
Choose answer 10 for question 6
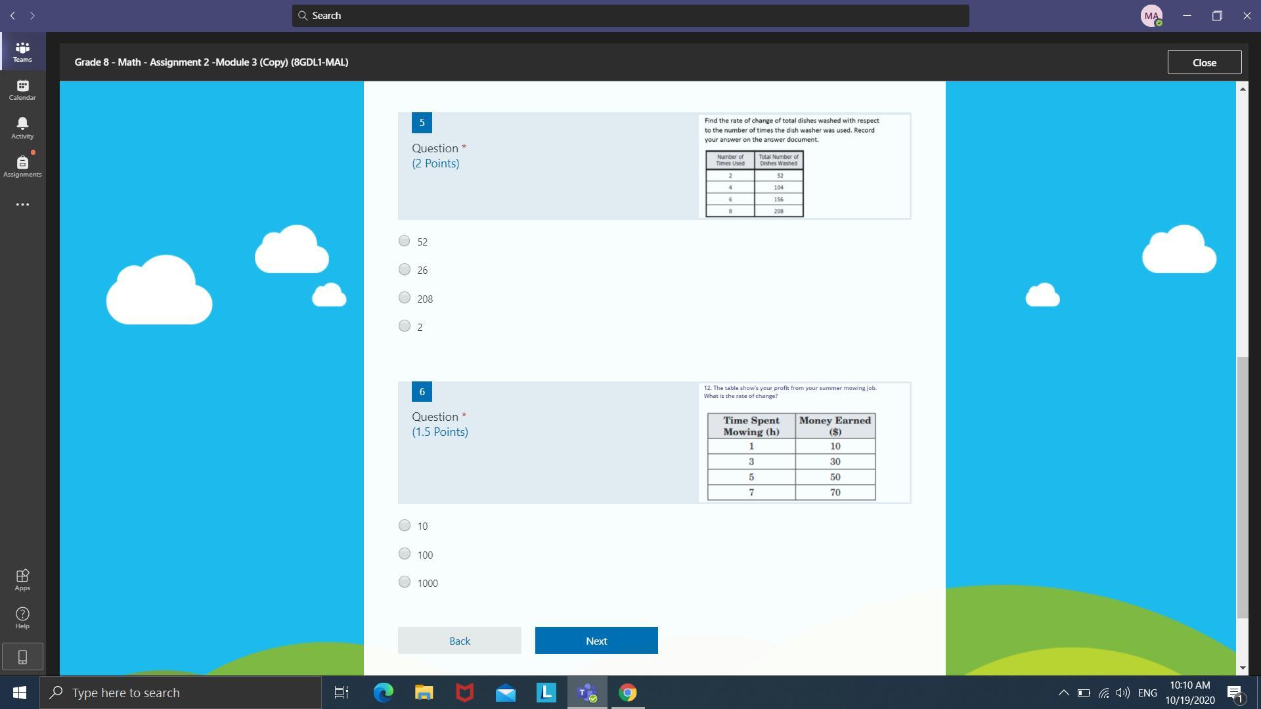point(405,526)
